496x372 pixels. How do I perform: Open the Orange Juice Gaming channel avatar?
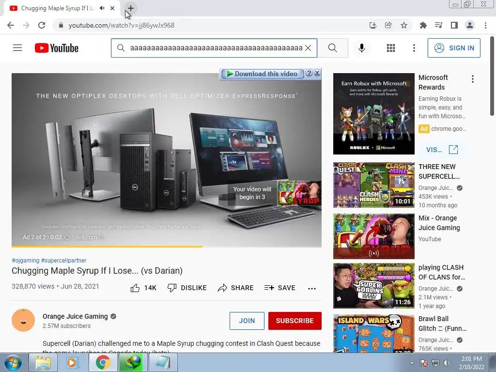pyautogui.click(x=23, y=320)
